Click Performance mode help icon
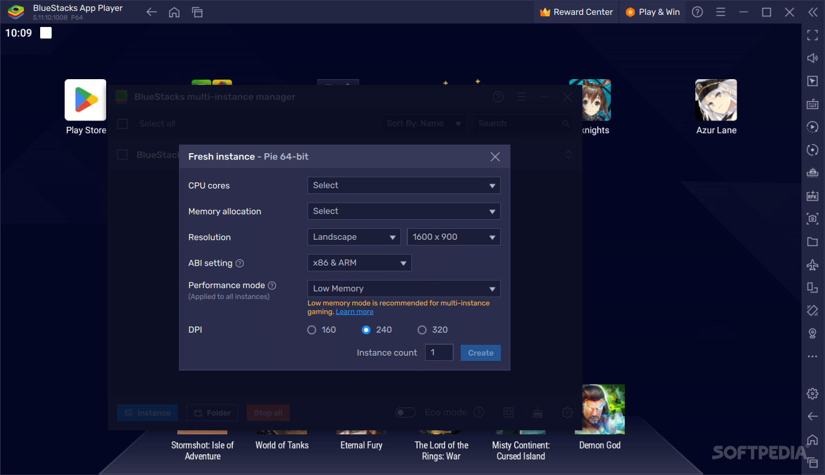825x475 pixels. click(272, 285)
